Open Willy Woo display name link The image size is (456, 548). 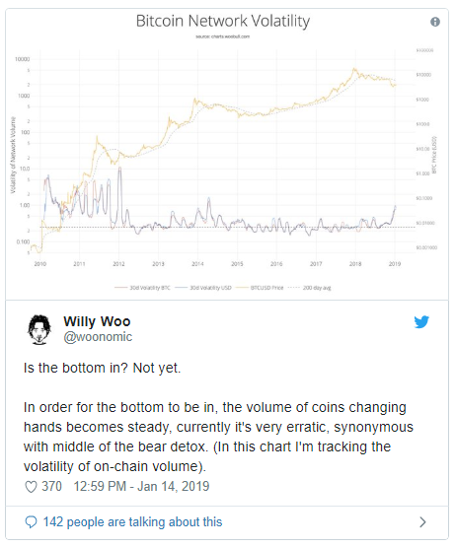click(x=97, y=321)
